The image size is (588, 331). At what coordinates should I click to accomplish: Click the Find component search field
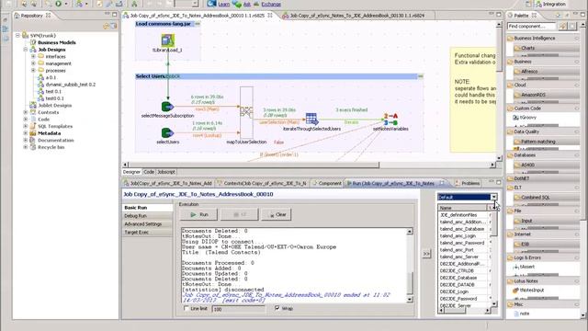[x=531, y=27]
